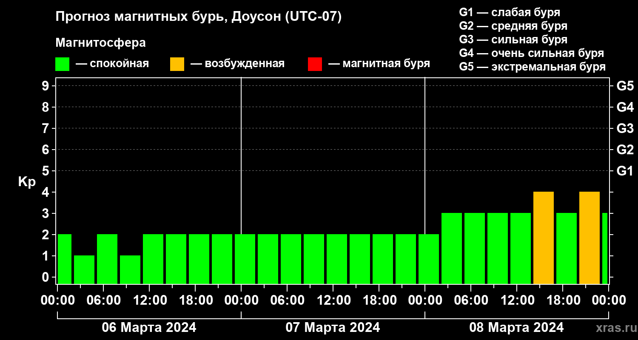
Task: Click the "Магнитосфера" legend heading
Action: point(100,43)
